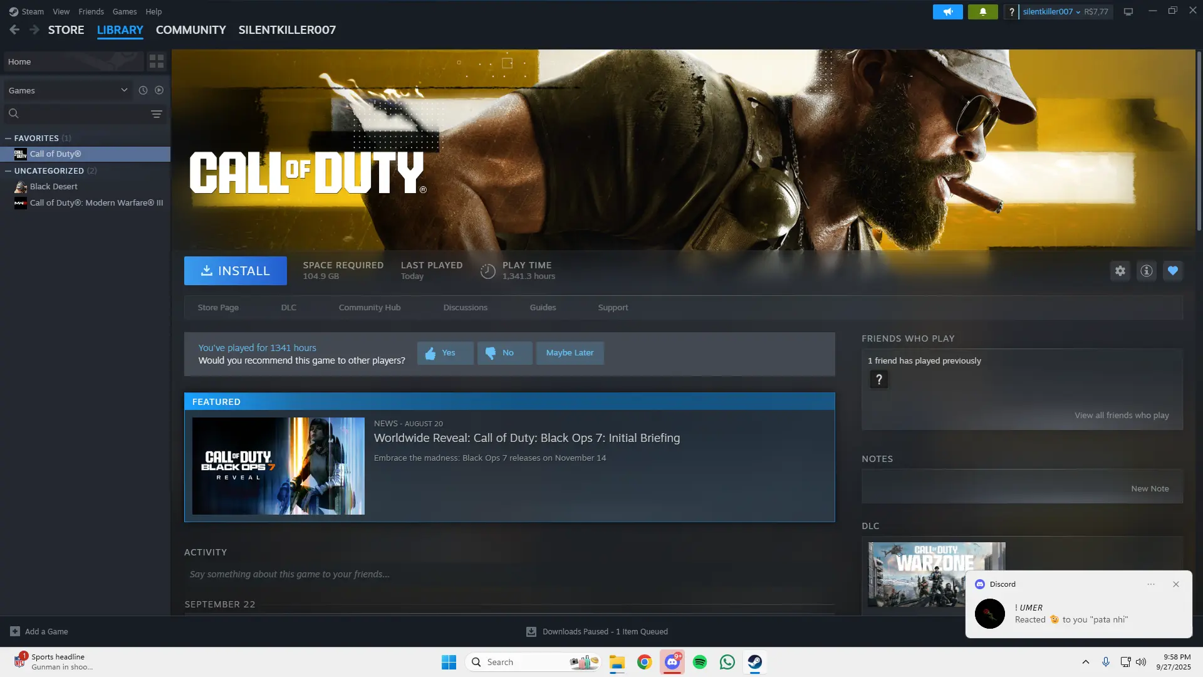Click the Home button in sidebar

(x=73, y=61)
